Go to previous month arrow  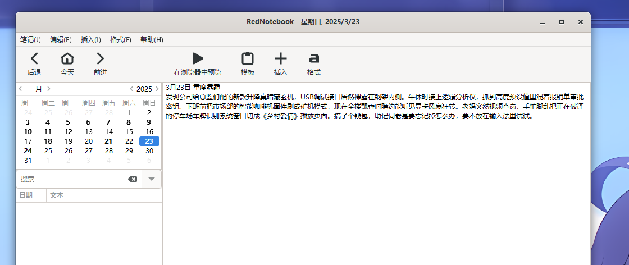[20, 89]
